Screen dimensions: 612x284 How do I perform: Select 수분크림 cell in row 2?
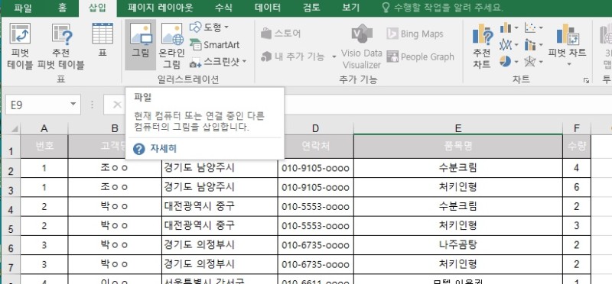[457, 168]
